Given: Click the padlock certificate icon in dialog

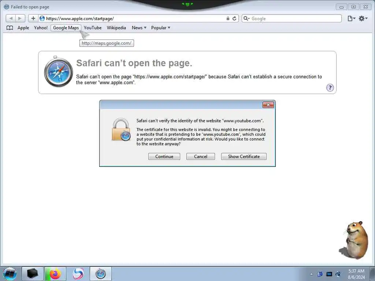Looking at the screenshot, I should click(121, 130).
